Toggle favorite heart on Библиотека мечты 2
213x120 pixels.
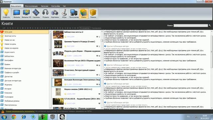tap(97, 37)
